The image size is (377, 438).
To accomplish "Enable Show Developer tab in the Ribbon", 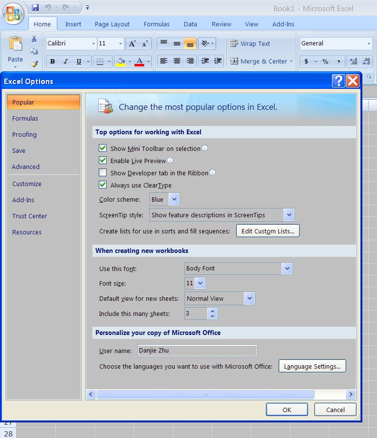I will pyautogui.click(x=103, y=173).
